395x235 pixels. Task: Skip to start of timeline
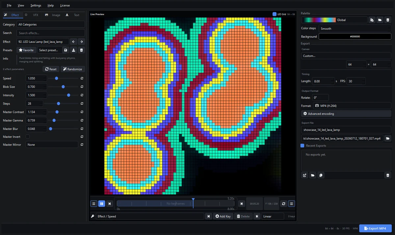click(x=110, y=204)
